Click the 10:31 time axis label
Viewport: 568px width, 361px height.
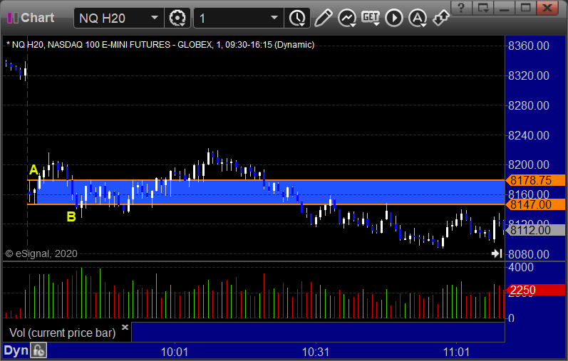pos(316,352)
